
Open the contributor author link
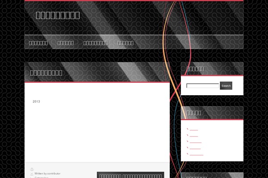point(54,174)
